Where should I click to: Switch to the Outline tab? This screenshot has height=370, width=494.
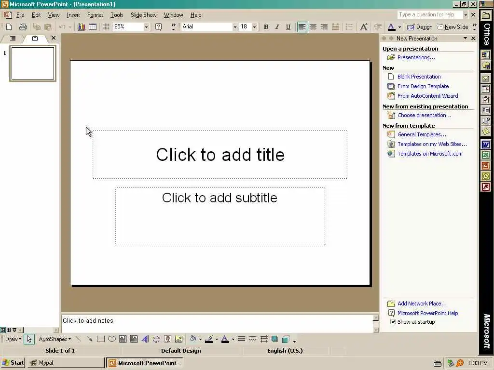click(13, 39)
